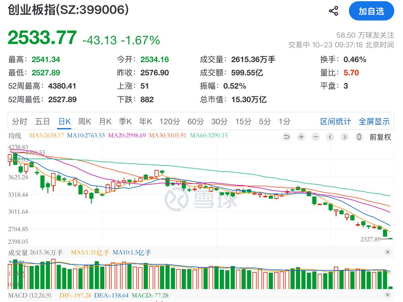Zoom in the chart with plus icon
This screenshot has height=302, width=403.
click(x=301, y=137)
